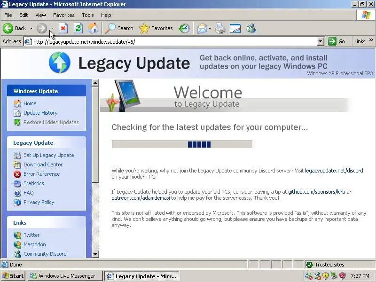Click the 7:37 PM clock
Image resolution: width=376 pixels, height=282 pixels.
click(x=360, y=276)
